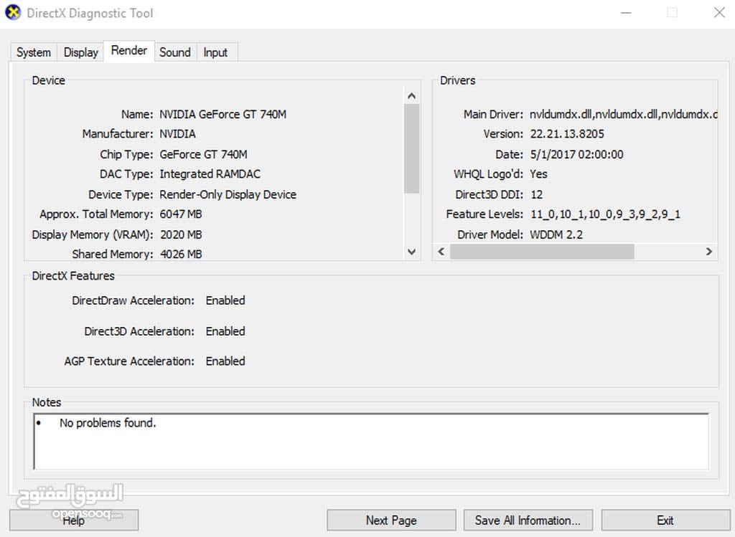Screen dimensions: 735x537
Task: Click the No problems found note
Action: (108, 423)
